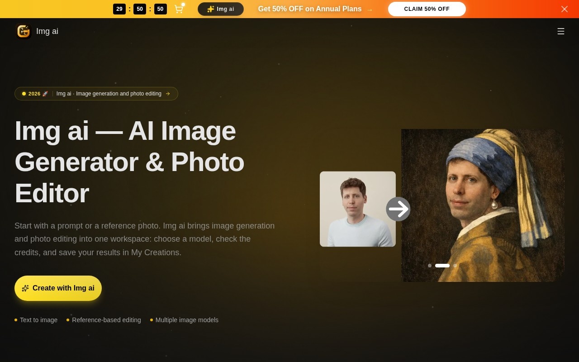Screen dimensions: 579x362
Task: Click the circular arrow between images
Action: click(x=398, y=209)
